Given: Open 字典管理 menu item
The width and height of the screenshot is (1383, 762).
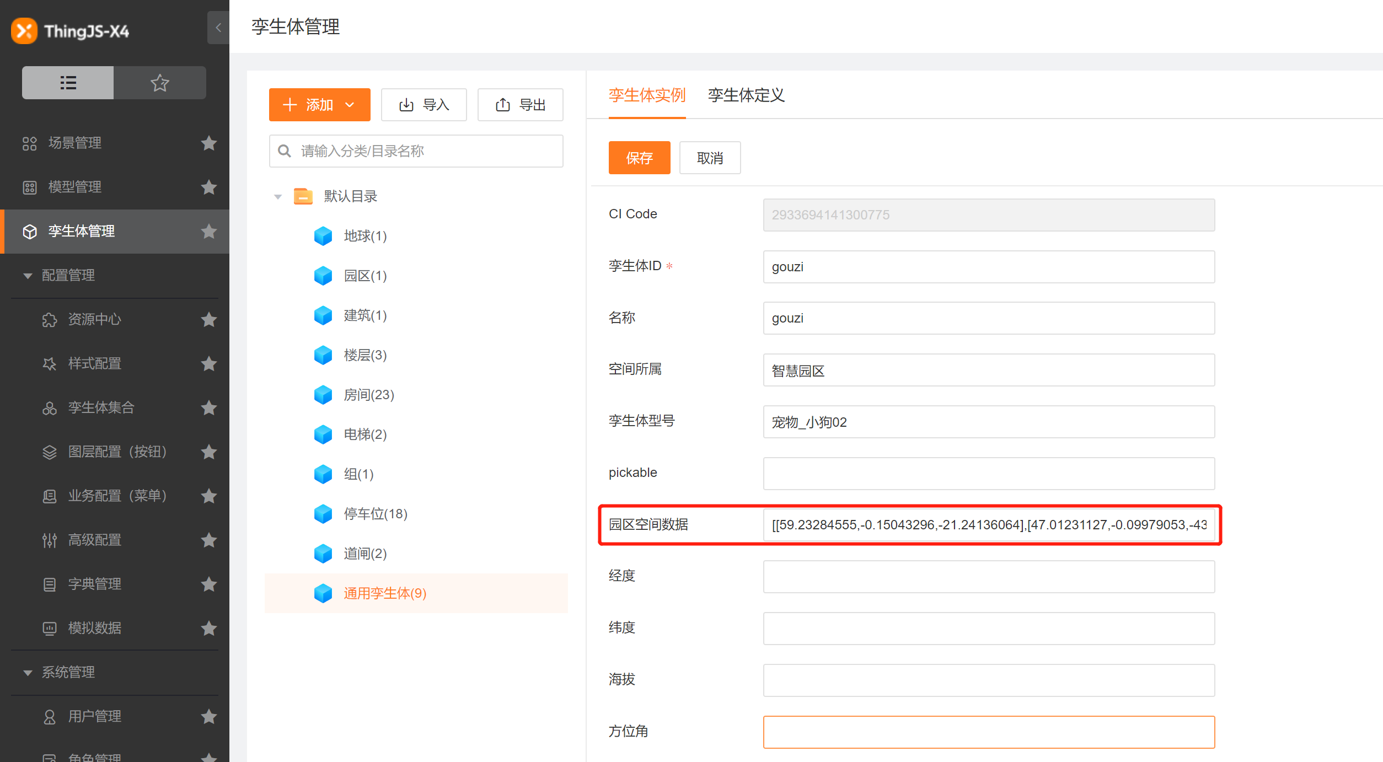Looking at the screenshot, I should tap(95, 584).
